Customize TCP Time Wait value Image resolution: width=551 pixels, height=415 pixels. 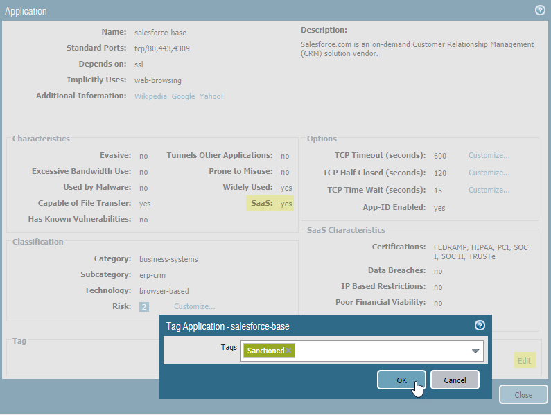pyautogui.click(x=489, y=190)
